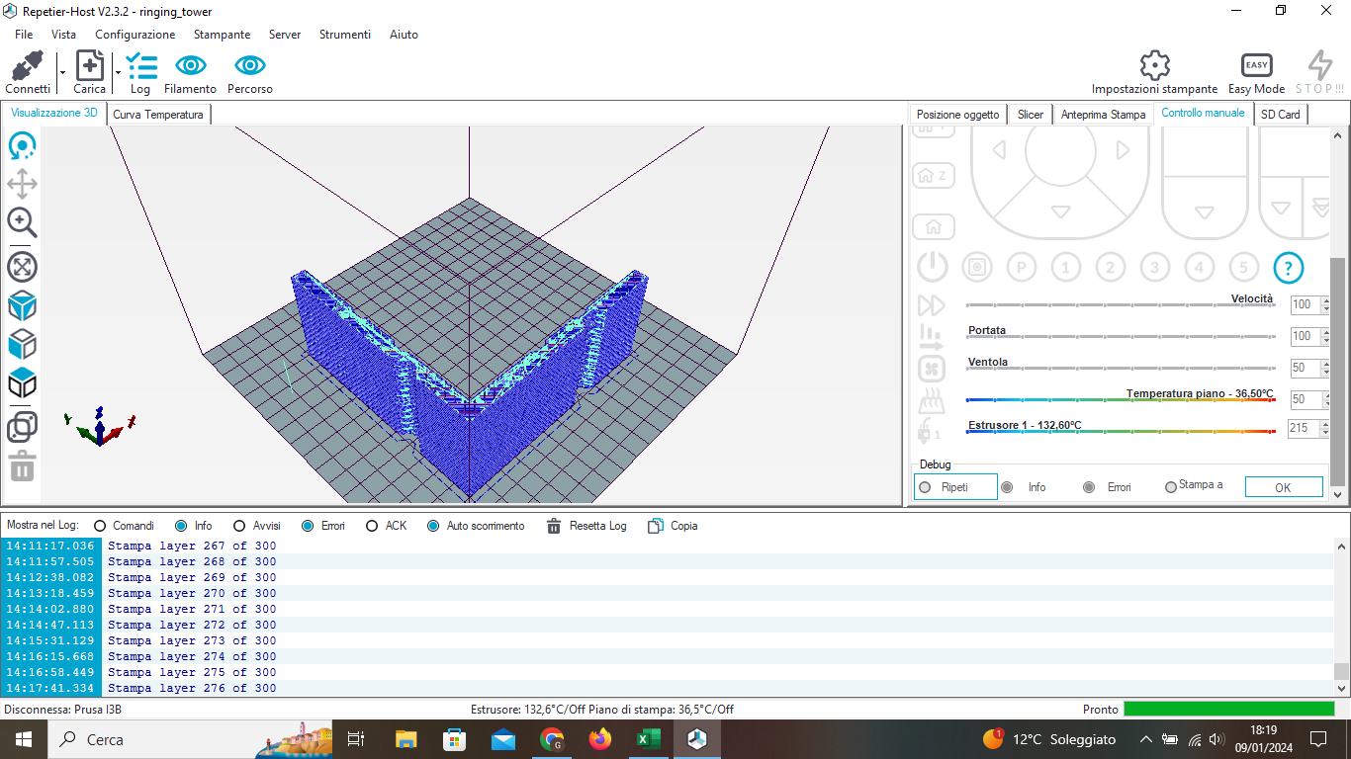Switch to the Curva Temperatura tab
Screen dimensions: 1351x759
158,115
